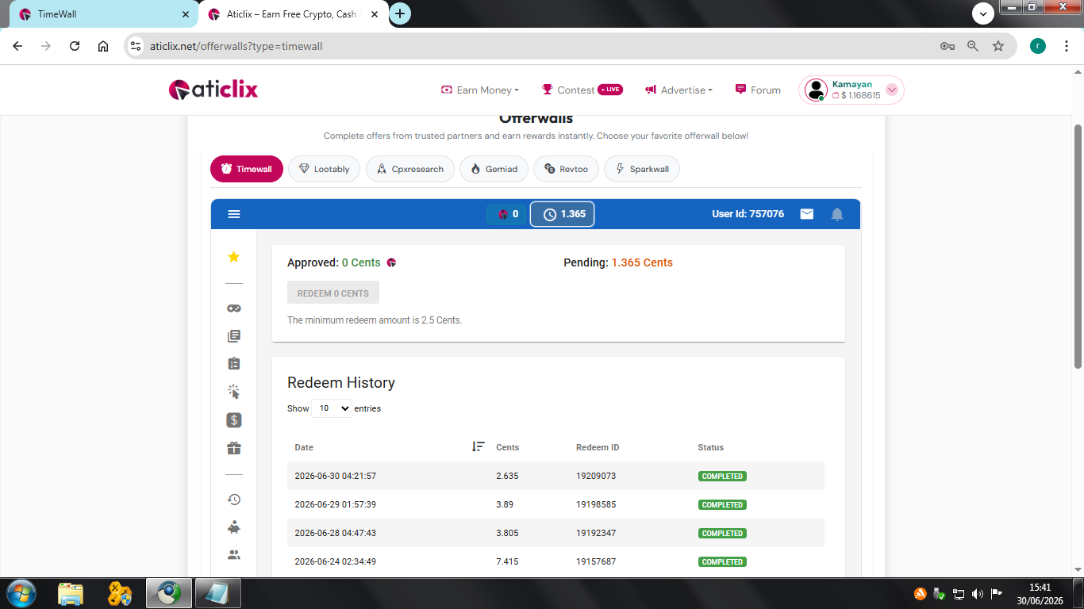Click the approved 0 points chip
The image size is (1084, 609).
(x=507, y=214)
